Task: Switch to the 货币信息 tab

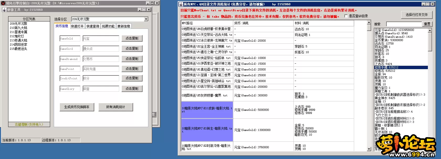Action: coord(62,26)
